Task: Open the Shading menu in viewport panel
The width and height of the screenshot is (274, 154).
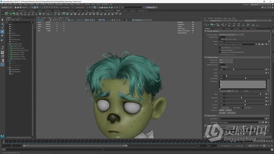Action: 44,18
